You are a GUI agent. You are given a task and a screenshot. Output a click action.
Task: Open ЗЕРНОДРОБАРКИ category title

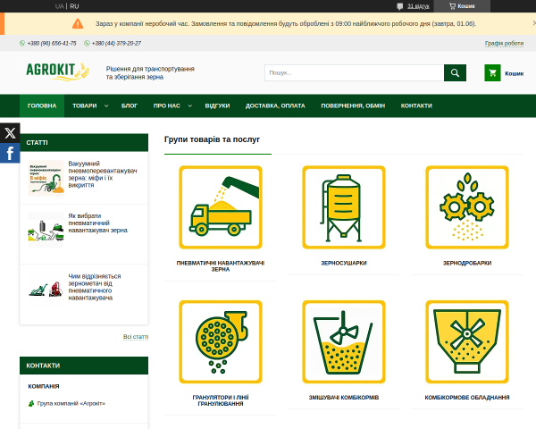(x=467, y=263)
